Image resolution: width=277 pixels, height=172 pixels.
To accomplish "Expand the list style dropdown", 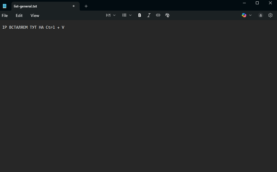I will 127,15.
